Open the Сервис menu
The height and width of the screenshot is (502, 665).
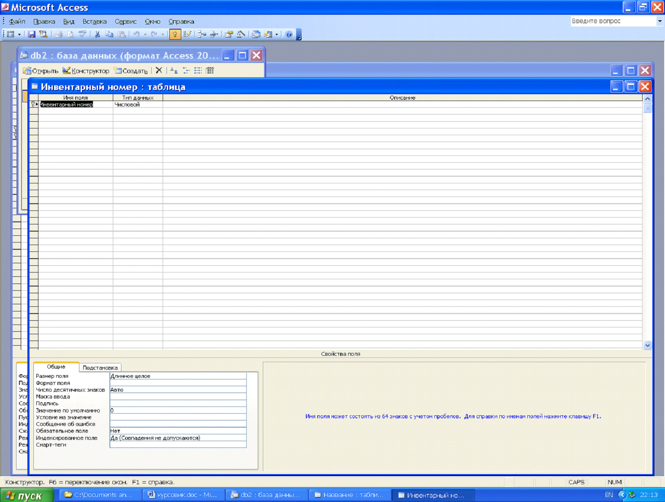(125, 22)
